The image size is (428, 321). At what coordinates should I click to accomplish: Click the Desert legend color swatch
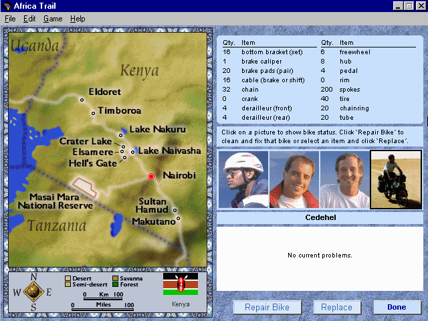click(68, 278)
